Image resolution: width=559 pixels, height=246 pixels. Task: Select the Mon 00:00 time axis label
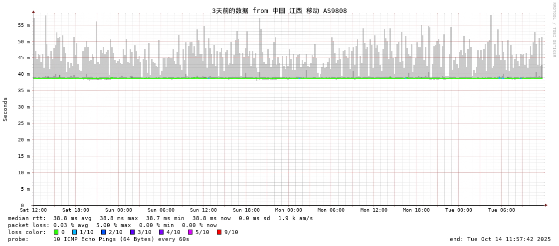click(289, 210)
